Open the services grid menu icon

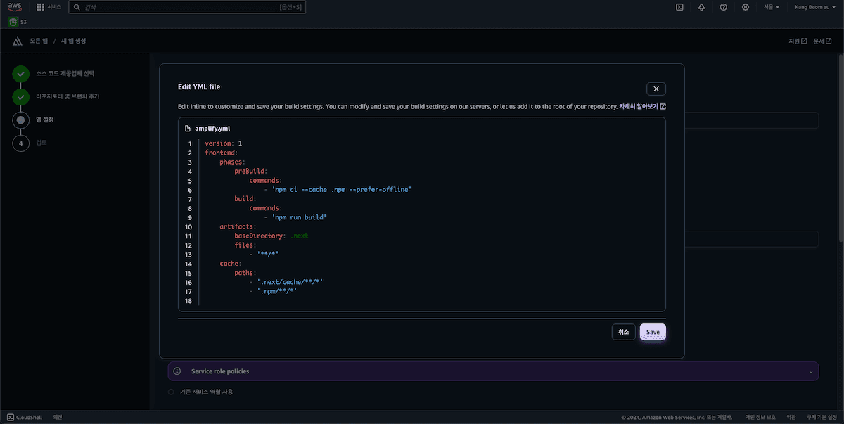coord(41,7)
